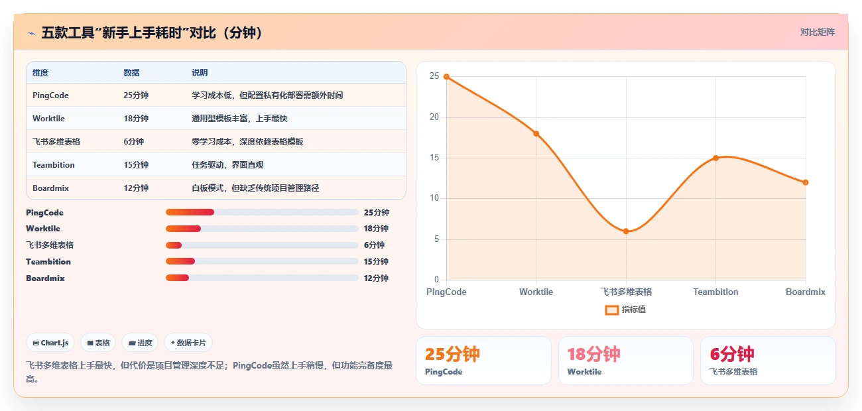The image size is (862, 411).
Task: Select the Worktile table row name
Action: [47, 119]
